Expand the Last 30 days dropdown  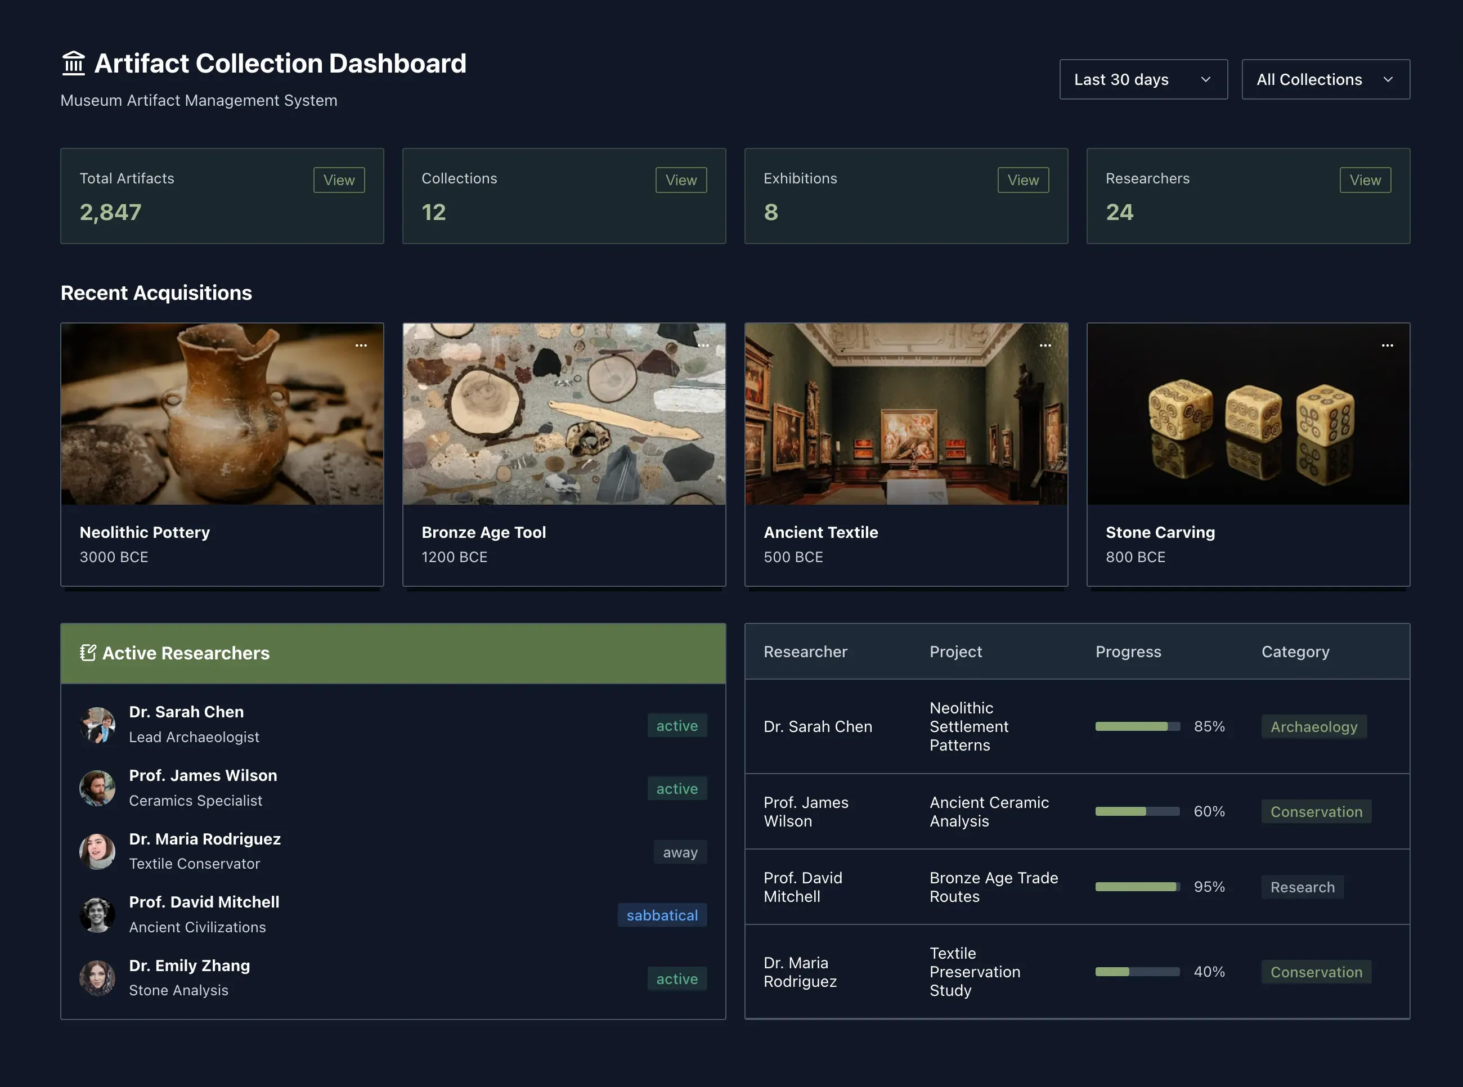1143,80
